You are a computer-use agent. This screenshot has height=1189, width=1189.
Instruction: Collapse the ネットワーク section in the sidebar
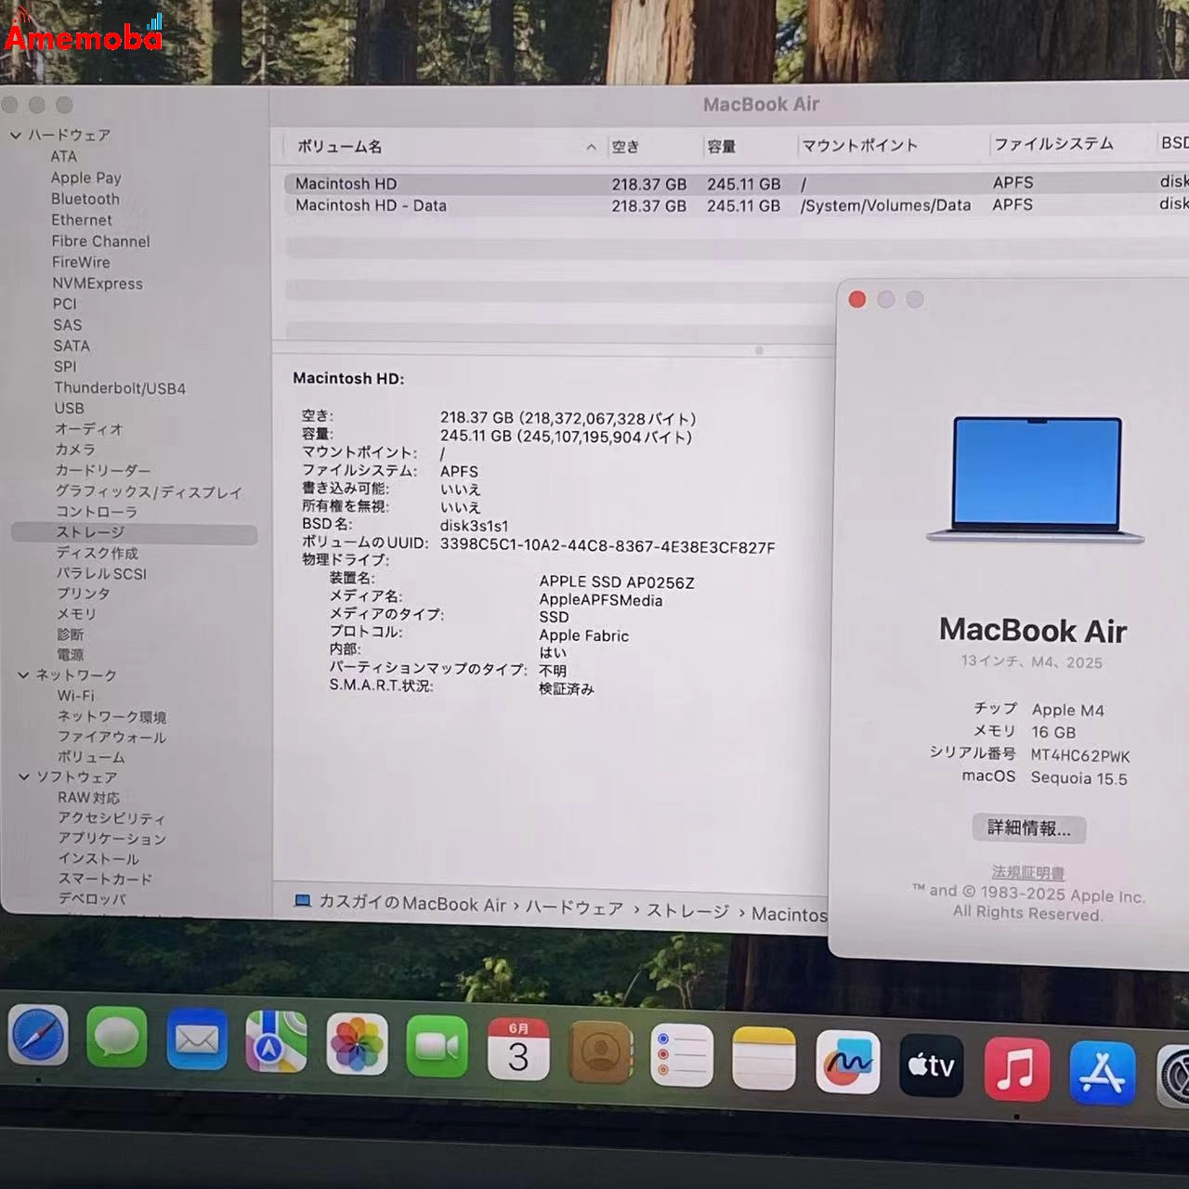click(x=22, y=675)
